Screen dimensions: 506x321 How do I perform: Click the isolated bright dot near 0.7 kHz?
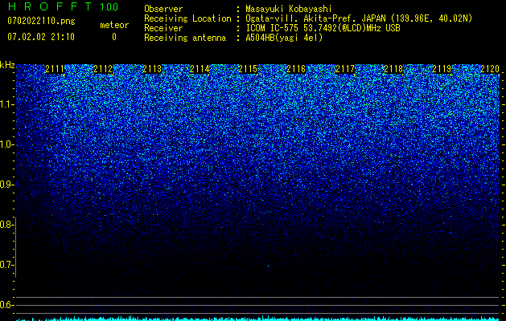click(268, 266)
